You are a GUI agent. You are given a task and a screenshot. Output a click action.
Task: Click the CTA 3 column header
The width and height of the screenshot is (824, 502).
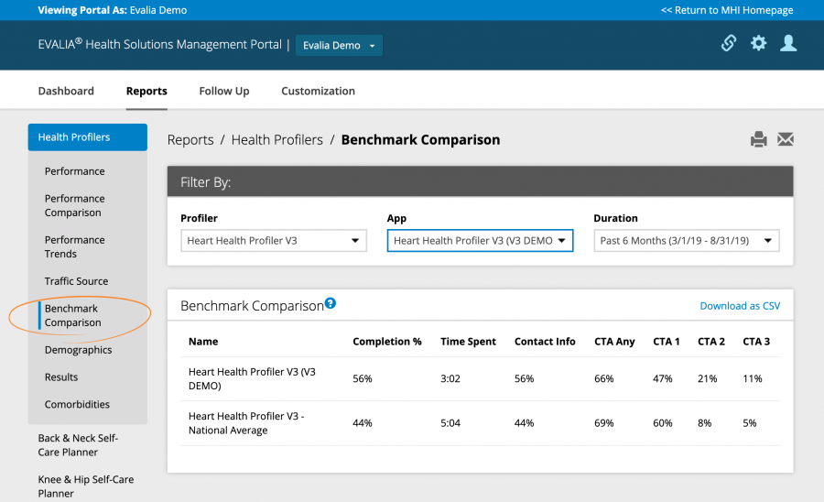756,342
